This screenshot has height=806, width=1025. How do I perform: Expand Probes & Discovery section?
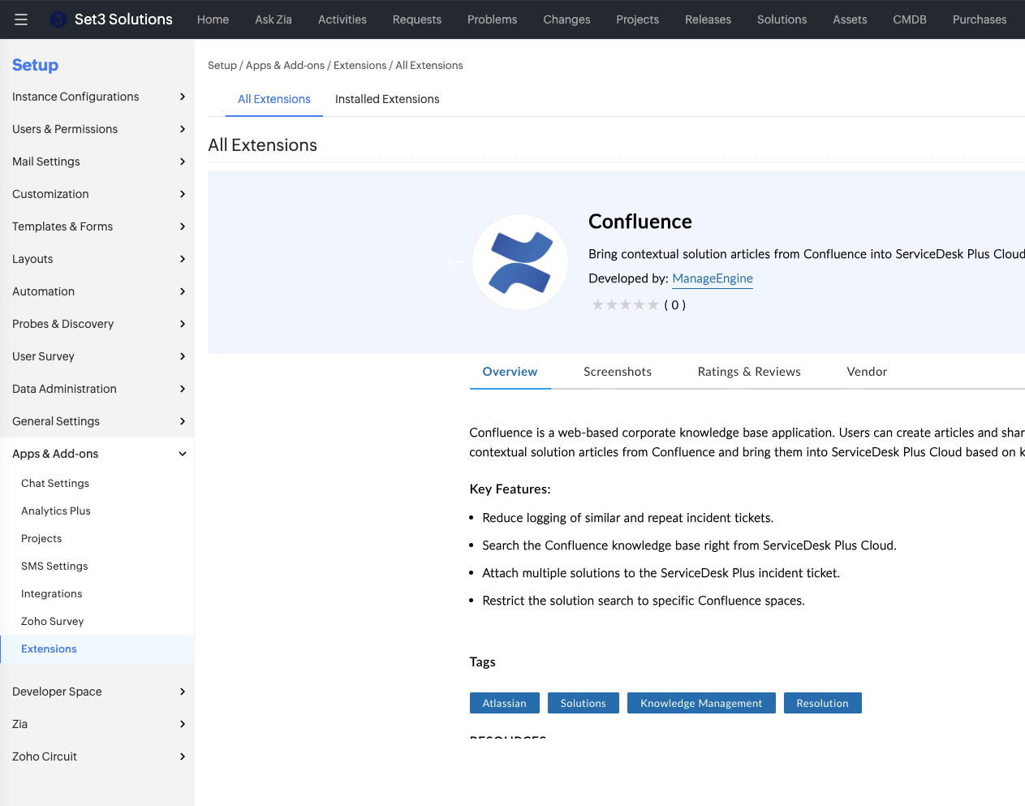coord(97,324)
